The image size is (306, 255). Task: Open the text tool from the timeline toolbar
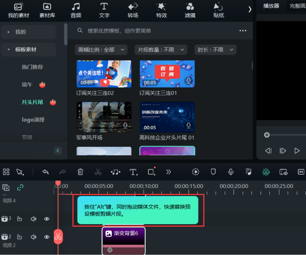(133, 172)
